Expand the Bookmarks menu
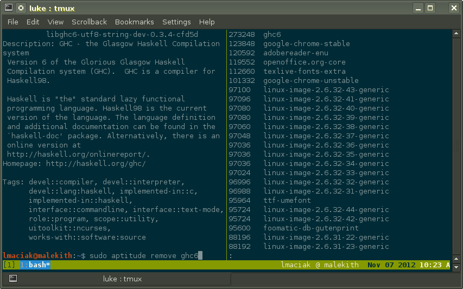 coord(134,22)
